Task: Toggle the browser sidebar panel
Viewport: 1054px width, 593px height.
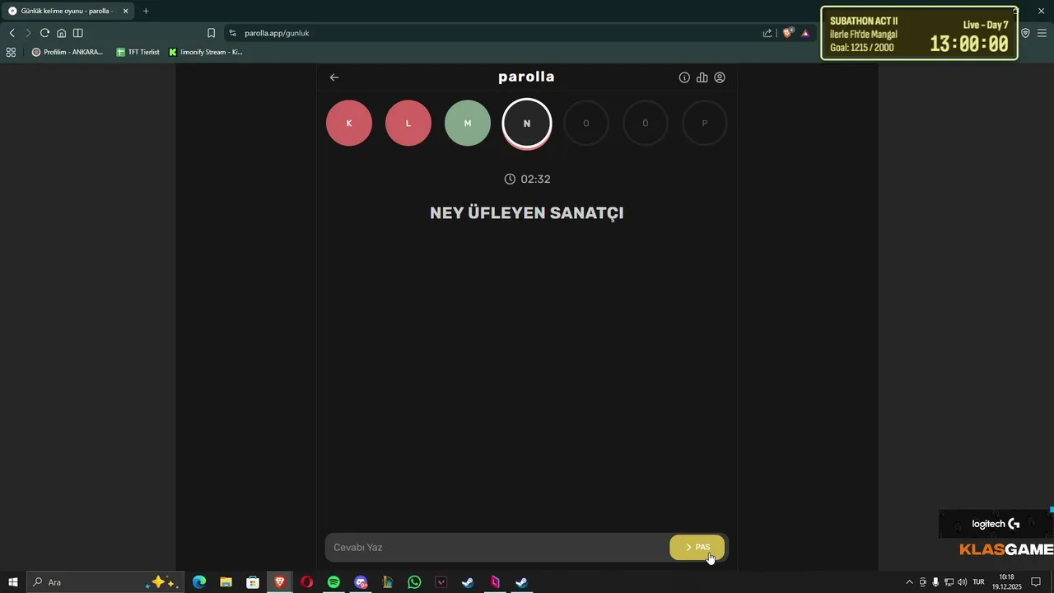Action: click(x=77, y=33)
